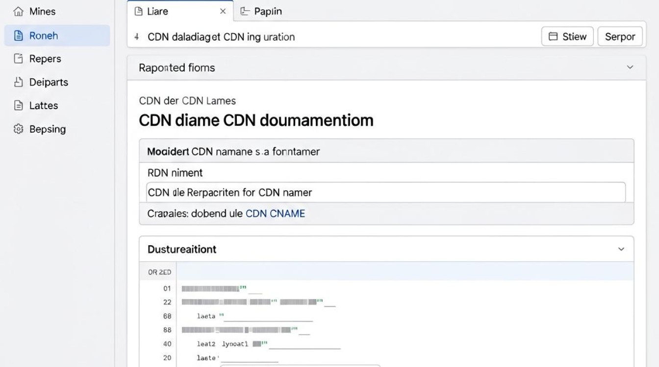The height and width of the screenshot is (367, 659).
Task: Click the icon before 'CDN daladiaget CDN ing uration'
Action: [x=137, y=37]
